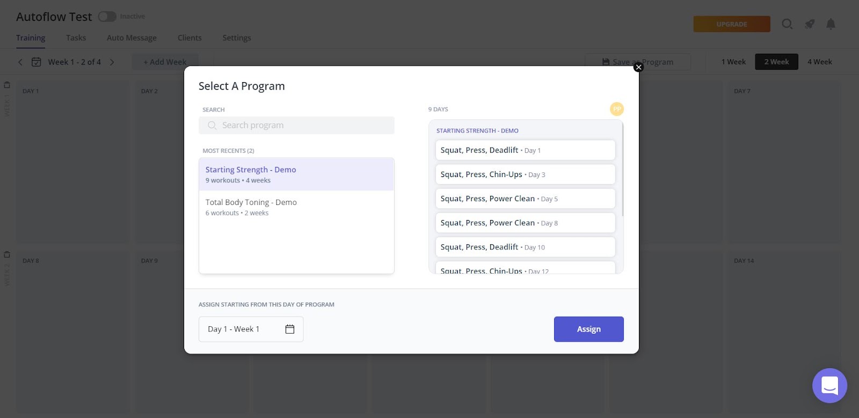This screenshot has height=418, width=859.
Task: Toggle the Autoflow Inactive switch
Action: coord(107,17)
